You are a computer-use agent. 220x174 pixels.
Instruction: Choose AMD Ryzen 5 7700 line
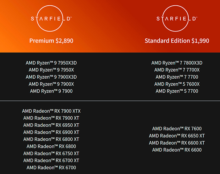point(177,91)
